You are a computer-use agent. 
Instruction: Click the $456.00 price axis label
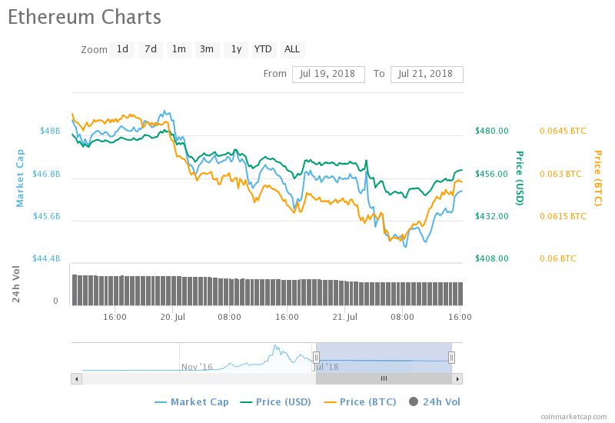491,174
